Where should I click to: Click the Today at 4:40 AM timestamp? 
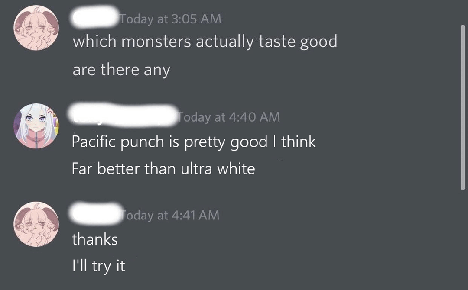229,117
